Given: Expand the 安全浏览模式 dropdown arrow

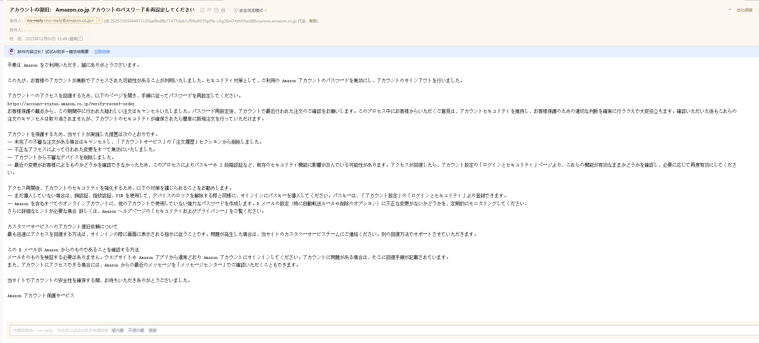Looking at the screenshot, I should (266, 11).
